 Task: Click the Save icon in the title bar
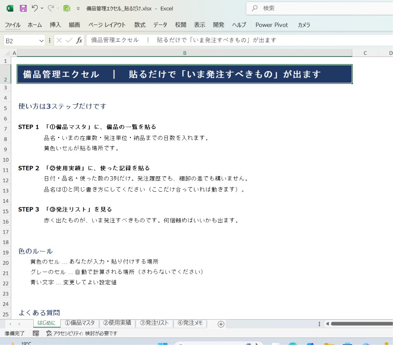click(23, 8)
